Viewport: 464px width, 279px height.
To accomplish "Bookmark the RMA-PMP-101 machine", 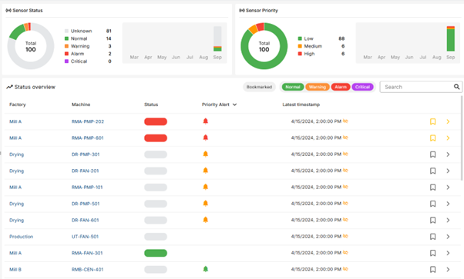I will [432, 188].
